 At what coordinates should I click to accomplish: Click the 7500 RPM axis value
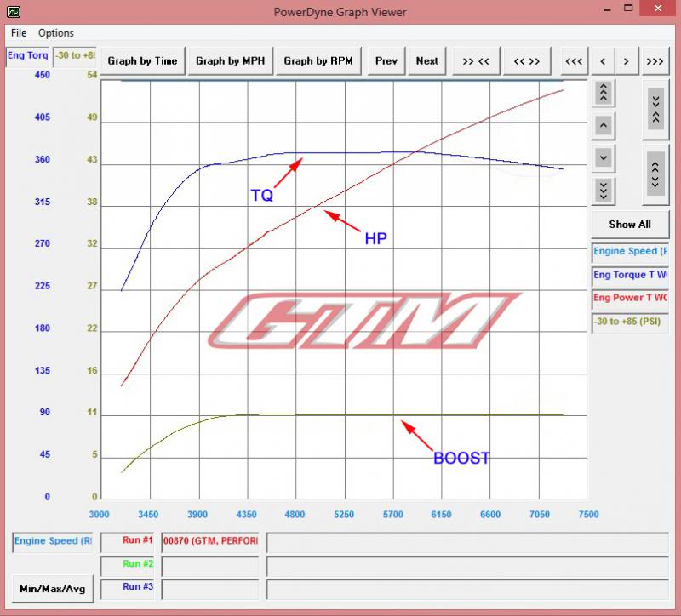[588, 515]
